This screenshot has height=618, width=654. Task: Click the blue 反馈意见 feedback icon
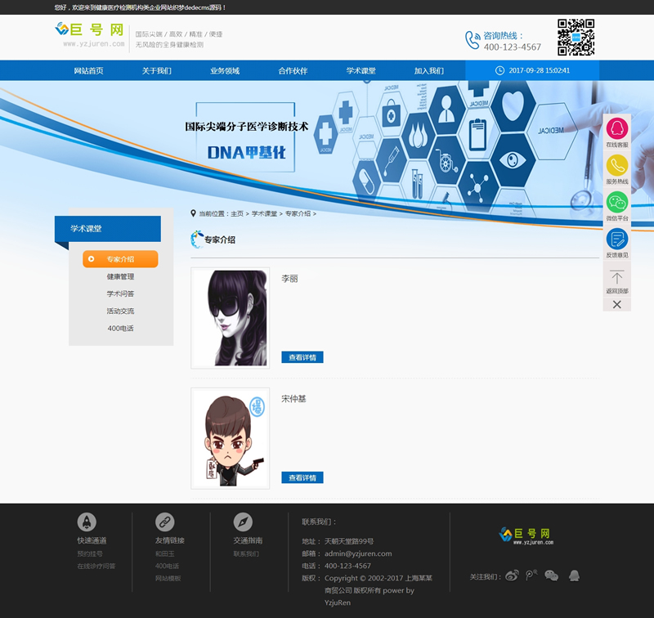[x=616, y=240]
